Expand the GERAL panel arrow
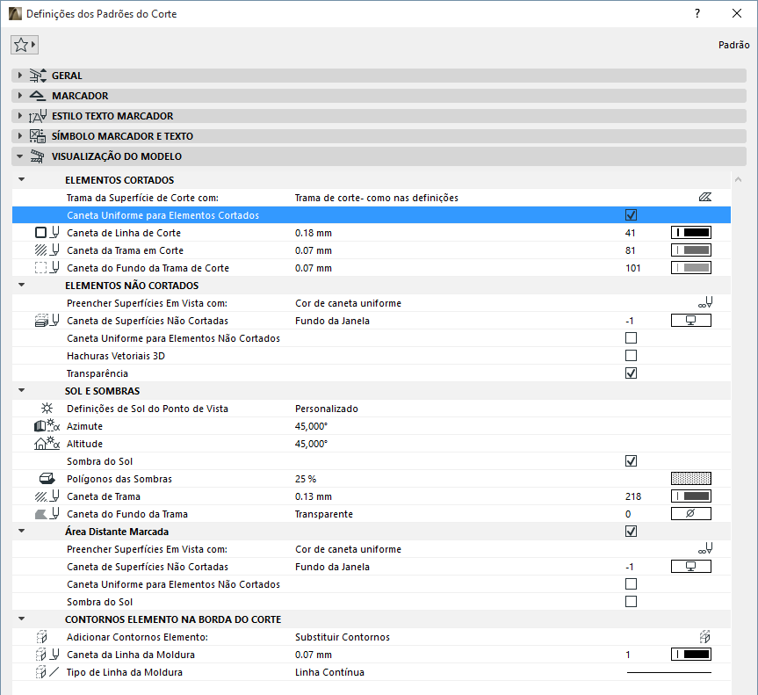This screenshot has width=758, height=695. point(20,76)
